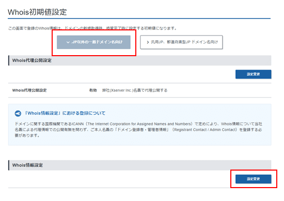
Task: Click 弊社(Xserver Inc.)名義で代理公開する text
Action: tap(135, 90)
